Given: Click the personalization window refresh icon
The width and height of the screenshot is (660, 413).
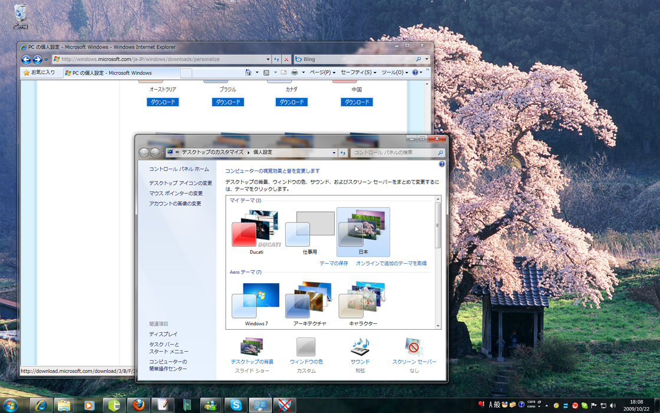Looking at the screenshot, I should tap(343, 153).
